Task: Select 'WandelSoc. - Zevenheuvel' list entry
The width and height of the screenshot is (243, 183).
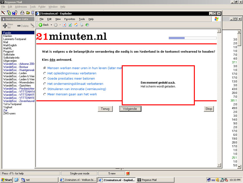Action: click(18, 101)
